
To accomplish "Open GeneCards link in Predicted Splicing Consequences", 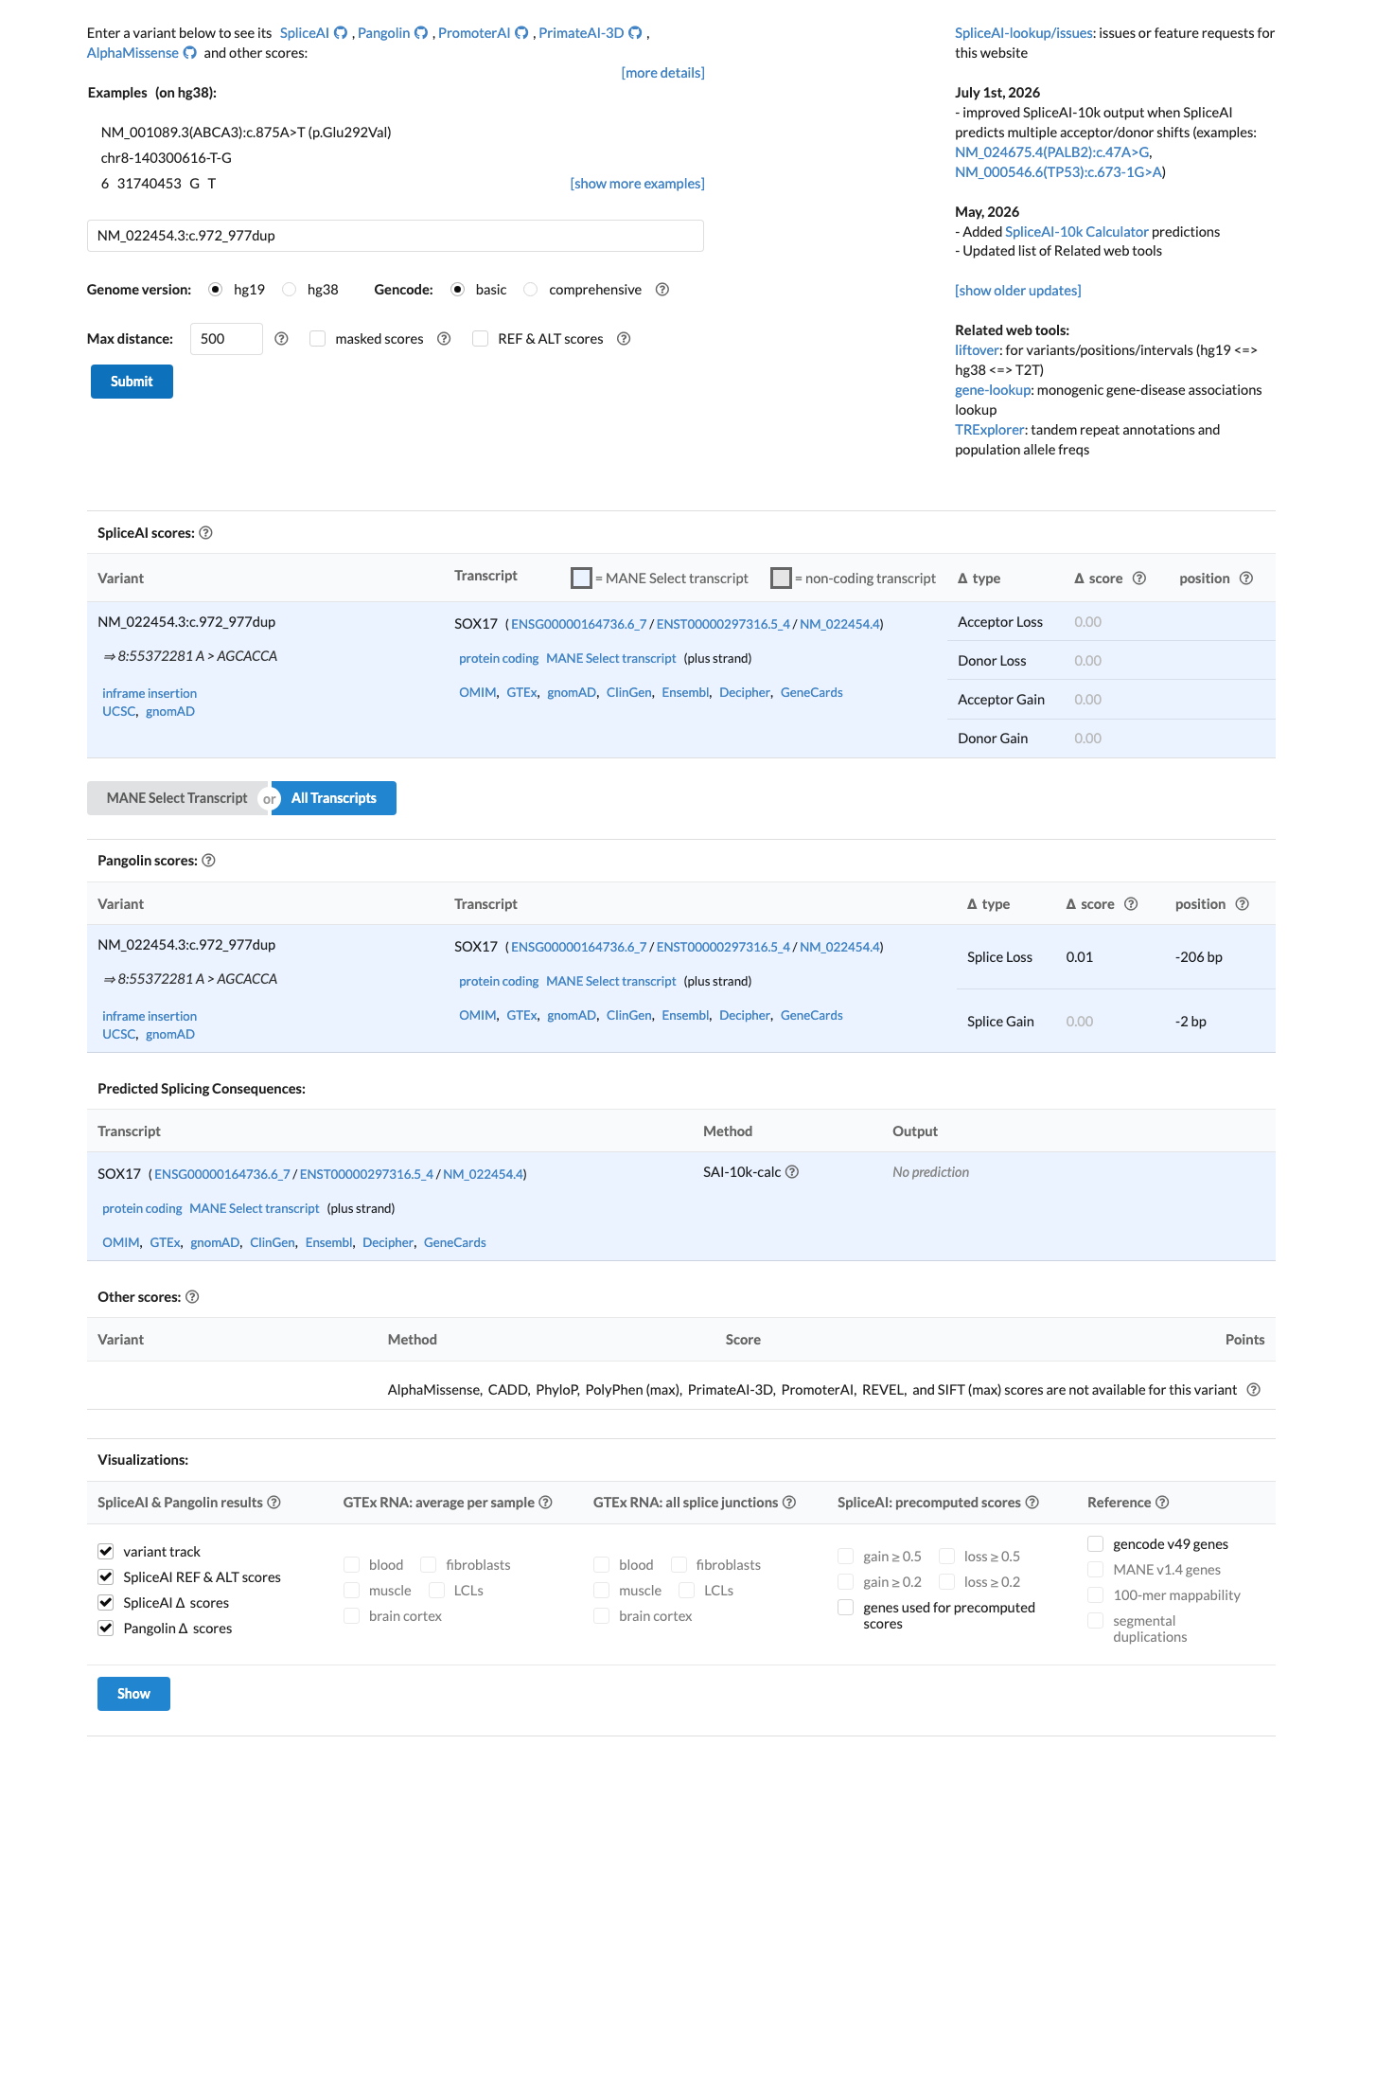I will tap(454, 1243).
